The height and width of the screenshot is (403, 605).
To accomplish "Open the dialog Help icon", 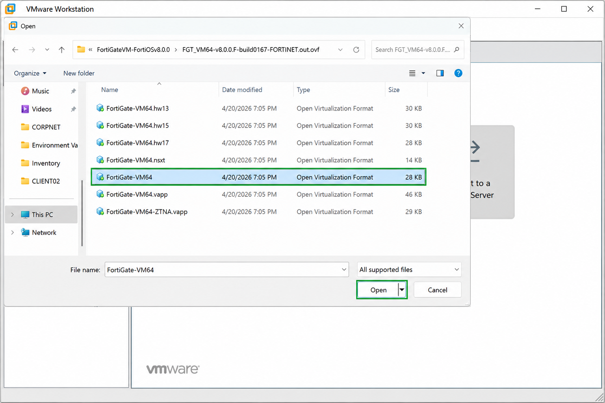I will pos(458,73).
